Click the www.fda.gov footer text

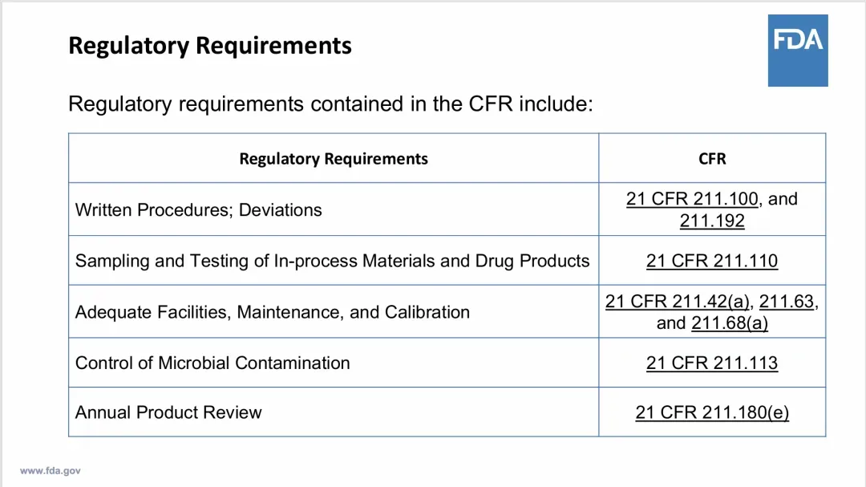pyautogui.click(x=51, y=471)
